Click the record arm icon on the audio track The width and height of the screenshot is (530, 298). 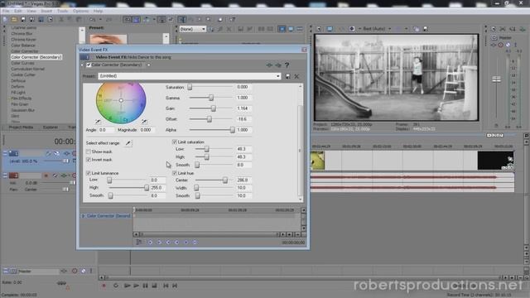tap(46, 175)
